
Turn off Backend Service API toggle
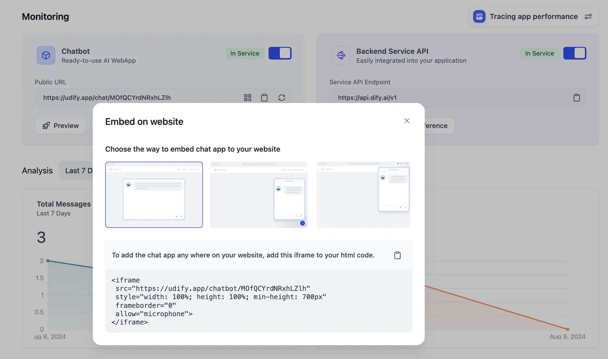tap(575, 53)
